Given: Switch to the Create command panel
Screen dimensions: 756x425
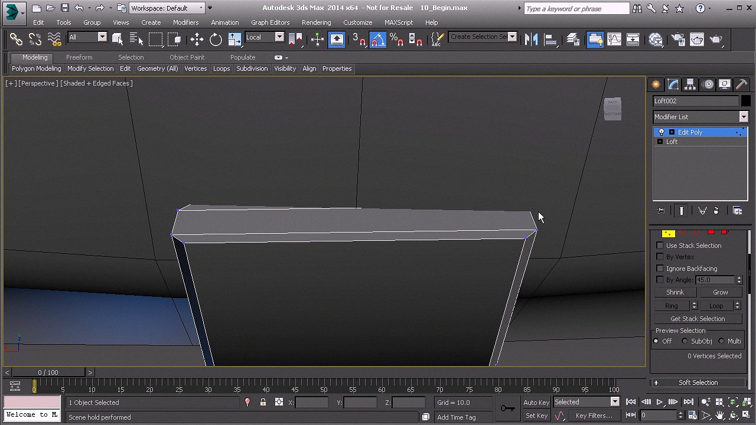Looking at the screenshot, I should coord(656,84).
